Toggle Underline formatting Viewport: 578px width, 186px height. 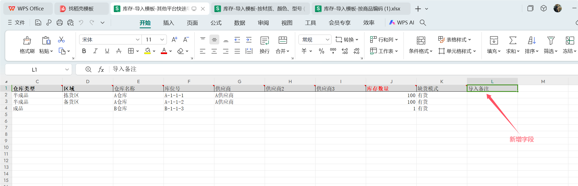pyautogui.click(x=107, y=51)
